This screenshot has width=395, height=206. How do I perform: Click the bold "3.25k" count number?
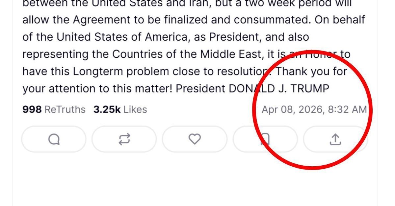107,109
